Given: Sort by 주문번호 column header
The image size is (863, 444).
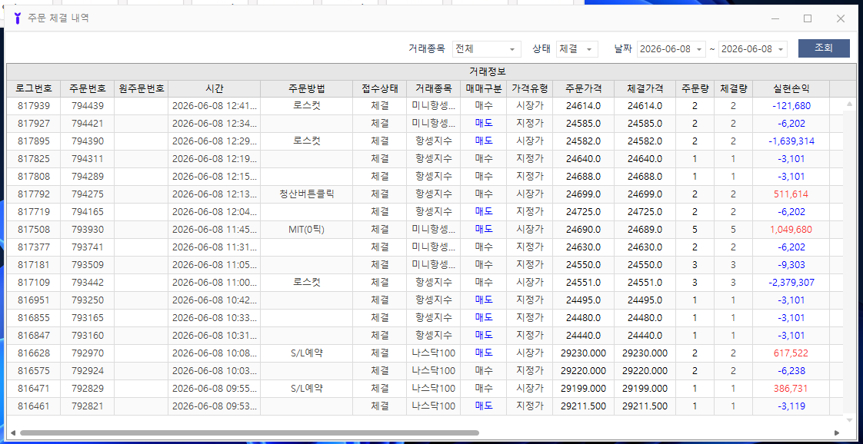Looking at the screenshot, I should 87,88.
